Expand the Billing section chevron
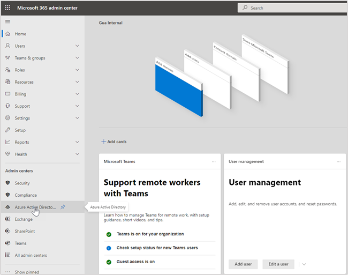348x275 pixels. [x=78, y=94]
